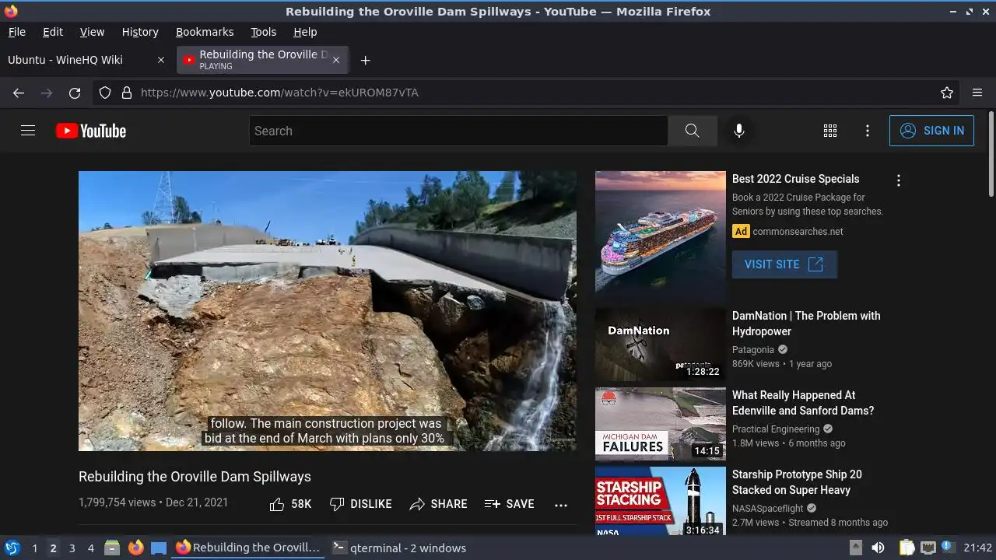Click the page vertical scrollbar
Screen dimensions: 996x560
991,153
